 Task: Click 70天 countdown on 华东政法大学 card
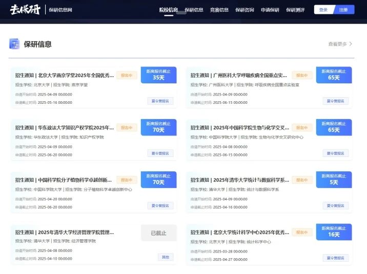158,127
